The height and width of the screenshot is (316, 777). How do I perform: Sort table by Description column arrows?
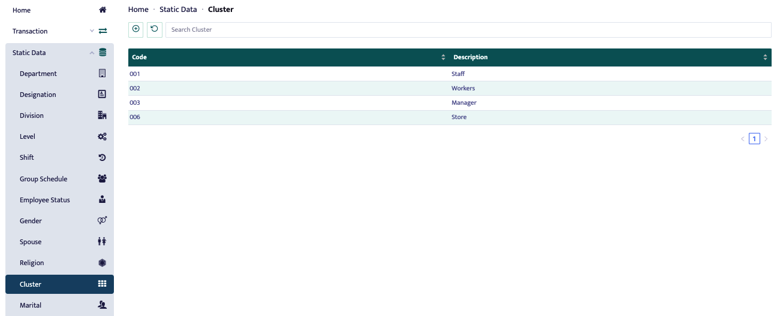tap(765, 57)
